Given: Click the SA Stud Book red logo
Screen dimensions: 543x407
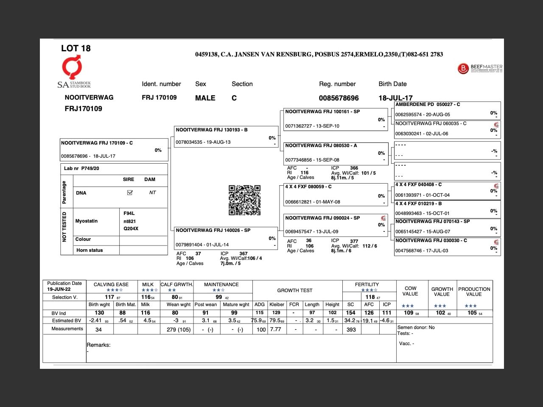Looking at the screenshot, I should [72, 68].
